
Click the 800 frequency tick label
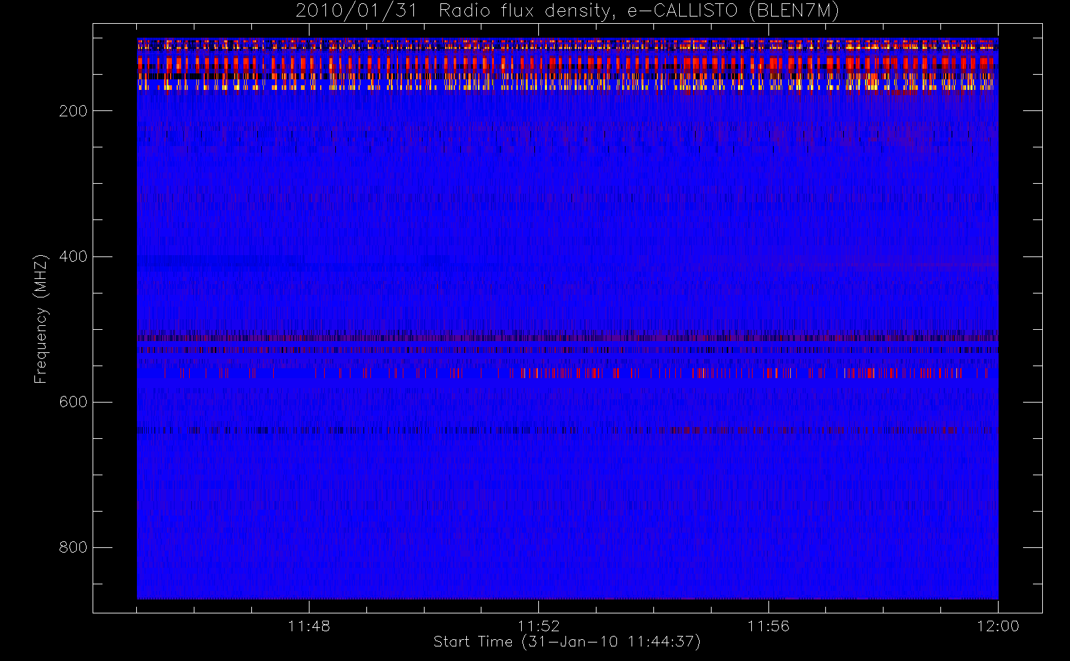tap(73, 547)
